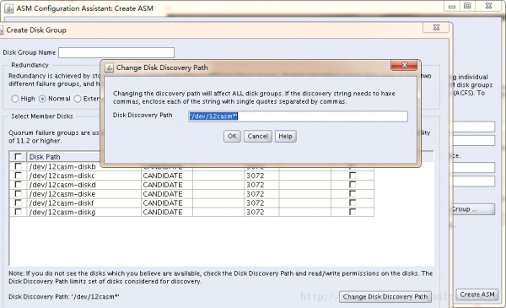Close the Change Disk Discovery Path dialog

point(404,65)
